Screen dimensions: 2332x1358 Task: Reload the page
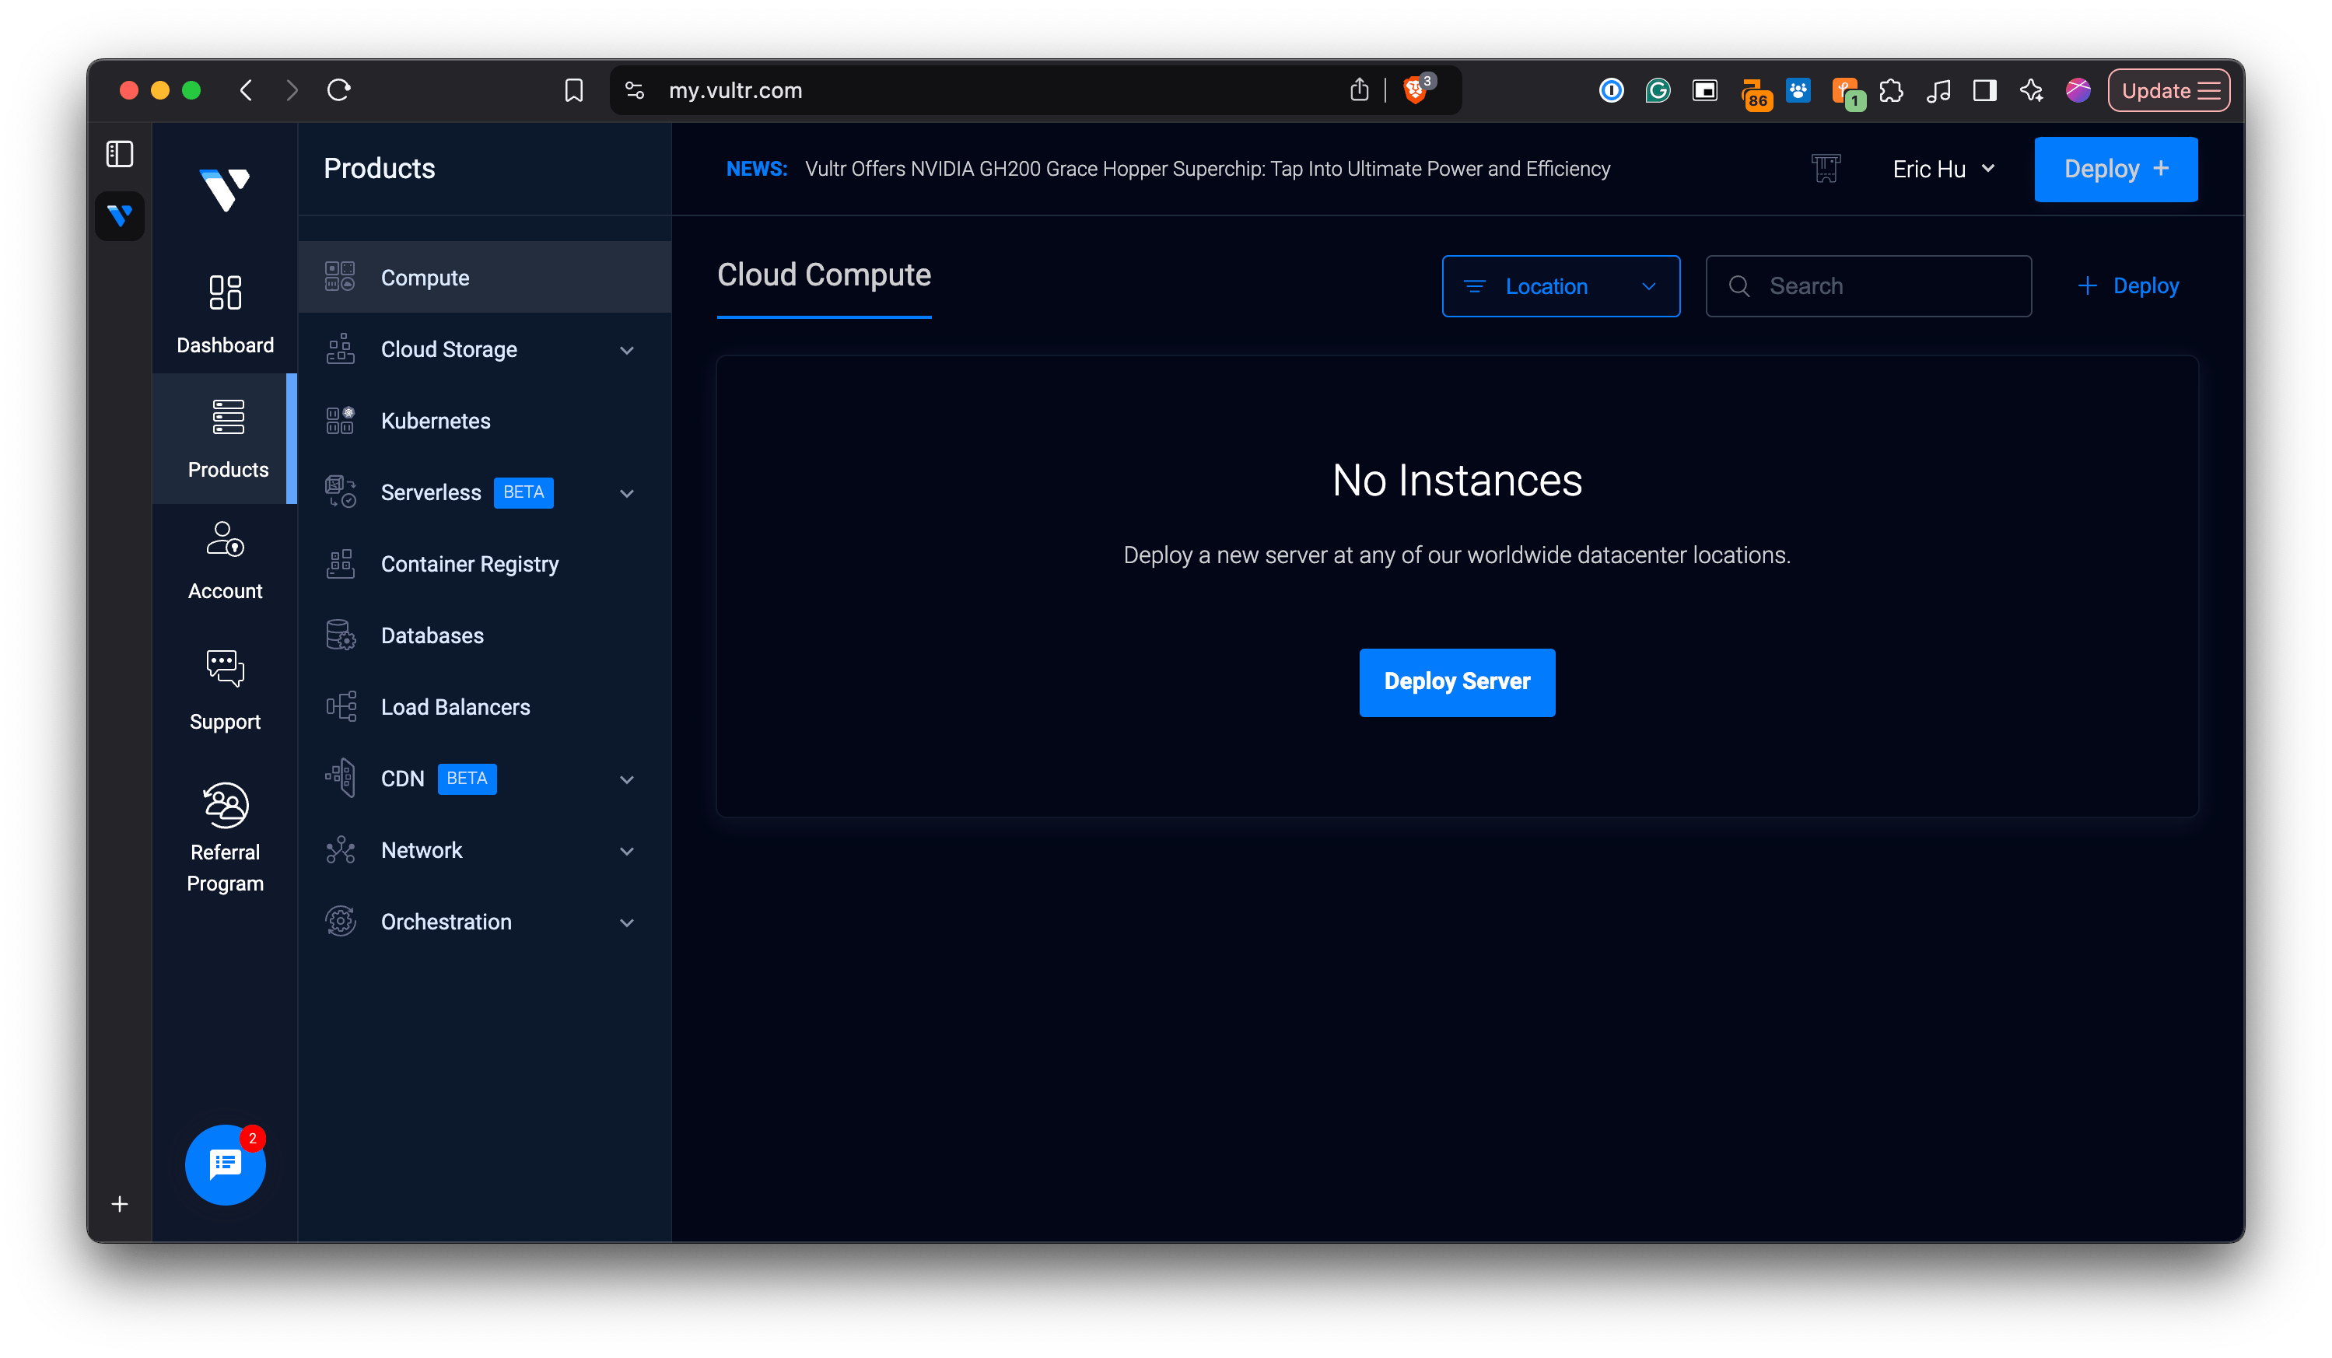(x=338, y=89)
